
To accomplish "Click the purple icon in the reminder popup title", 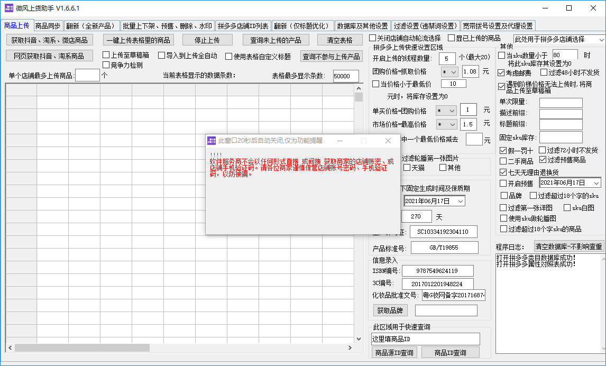I will 212,141.
